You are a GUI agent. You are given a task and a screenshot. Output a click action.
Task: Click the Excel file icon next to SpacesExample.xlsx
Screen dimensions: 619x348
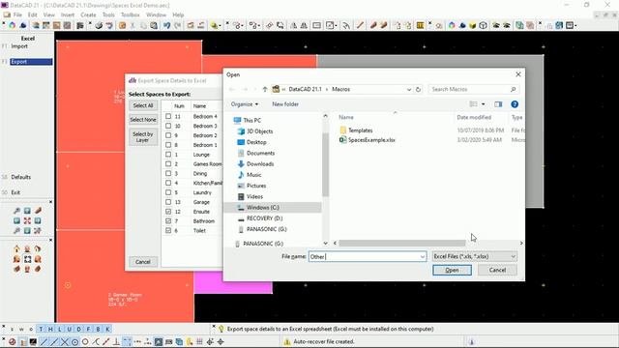342,139
